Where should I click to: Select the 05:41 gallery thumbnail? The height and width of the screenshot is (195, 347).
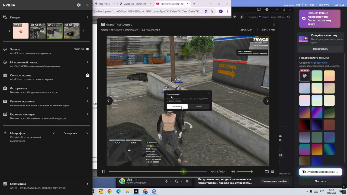click(x=55, y=31)
